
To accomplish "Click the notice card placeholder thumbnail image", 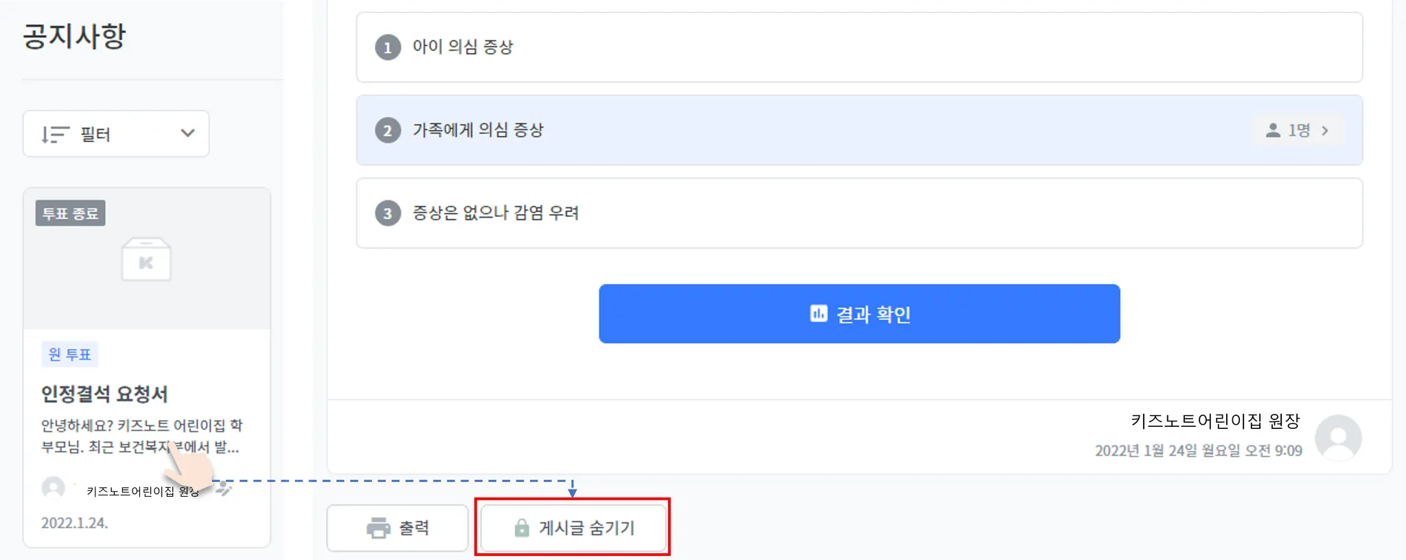I will coord(146,259).
